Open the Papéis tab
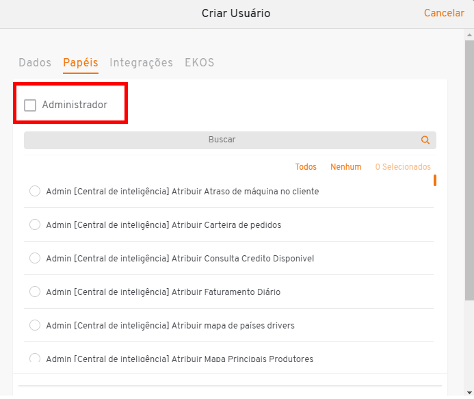The height and width of the screenshot is (399, 474). tap(81, 62)
